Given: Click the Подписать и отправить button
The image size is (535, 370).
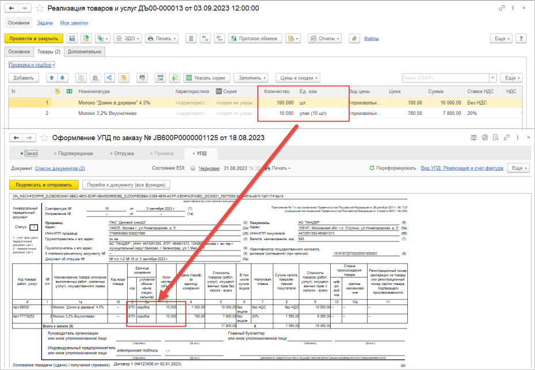Looking at the screenshot, I should click(44, 184).
